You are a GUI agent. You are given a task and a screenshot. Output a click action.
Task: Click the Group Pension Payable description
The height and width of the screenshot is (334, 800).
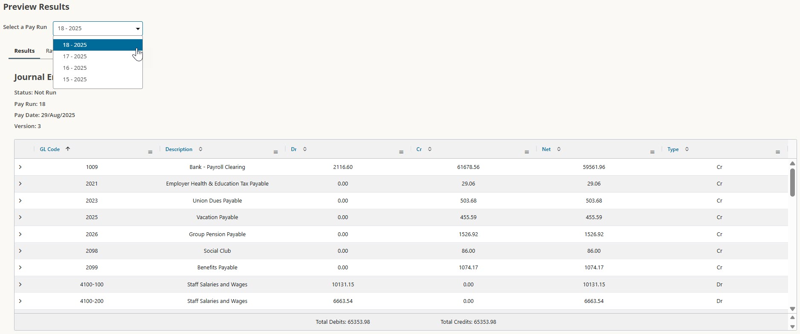click(217, 234)
